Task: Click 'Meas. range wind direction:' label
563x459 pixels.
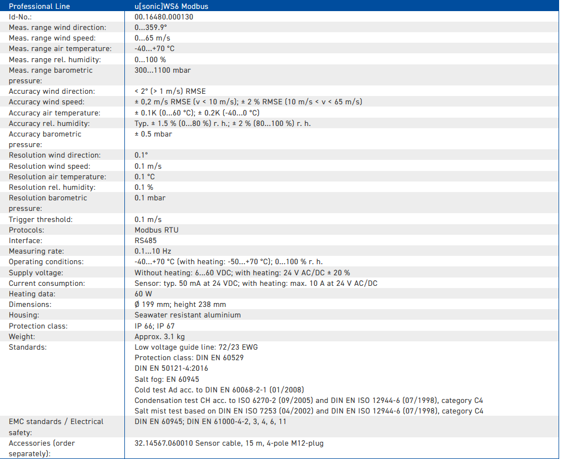Action: (x=57, y=28)
